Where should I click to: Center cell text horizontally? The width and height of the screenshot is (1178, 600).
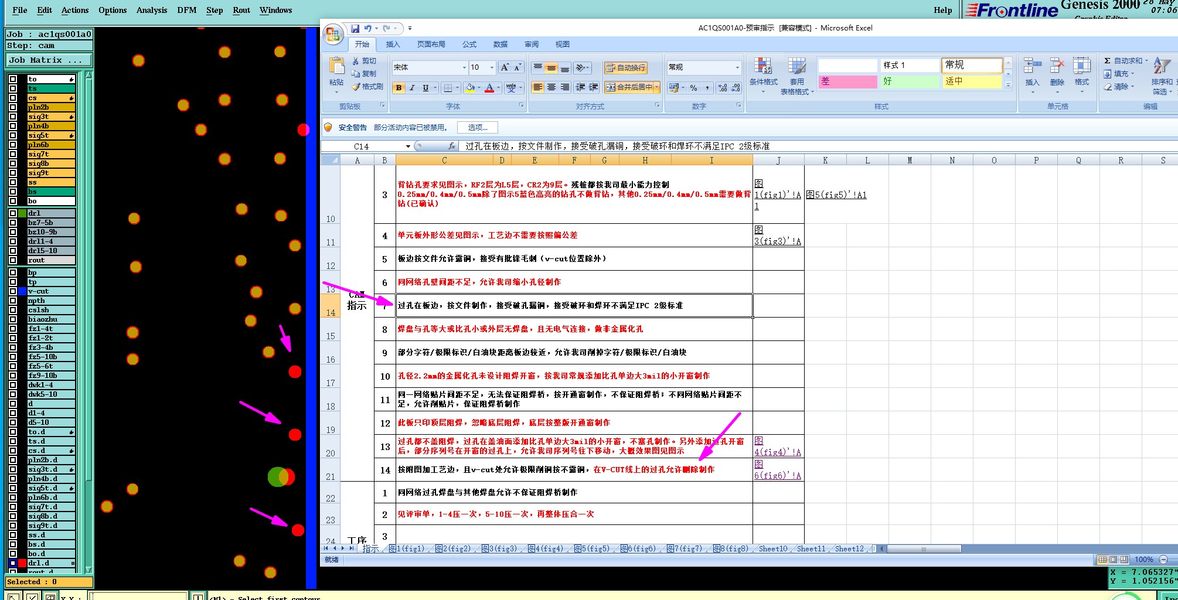[551, 87]
